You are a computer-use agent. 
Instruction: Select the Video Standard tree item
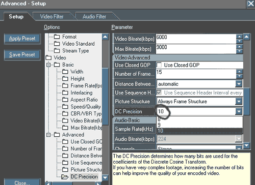78,44
